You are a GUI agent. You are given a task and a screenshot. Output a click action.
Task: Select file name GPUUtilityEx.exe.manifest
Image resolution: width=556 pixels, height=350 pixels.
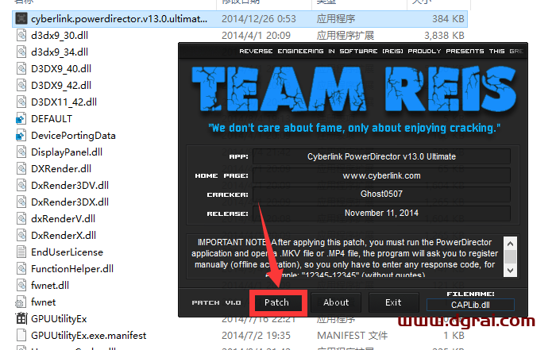coord(89,336)
